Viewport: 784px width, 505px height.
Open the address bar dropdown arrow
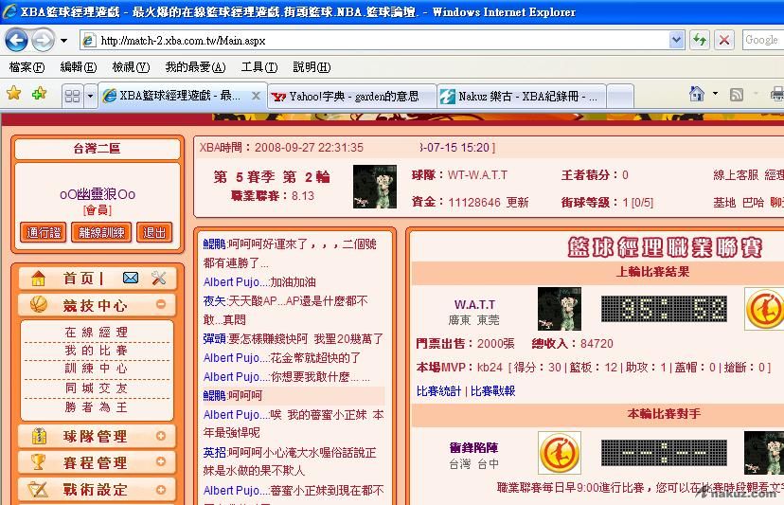click(676, 40)
